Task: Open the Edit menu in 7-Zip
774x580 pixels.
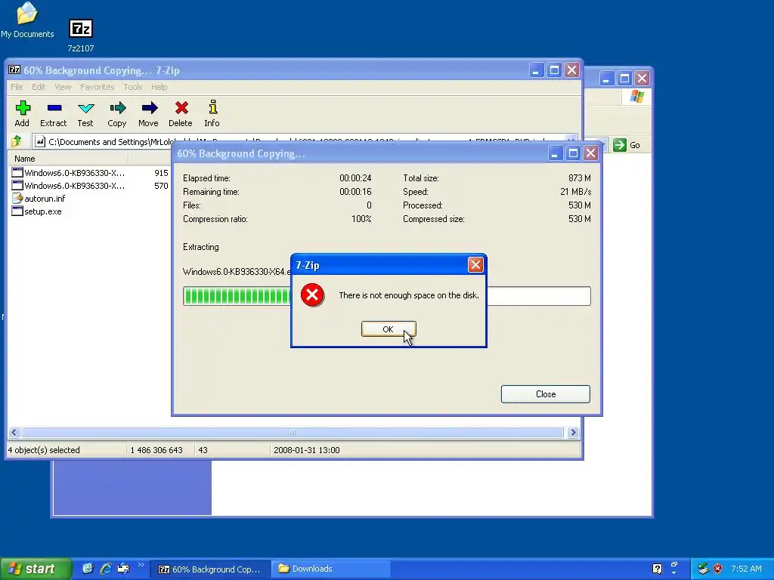Action: coord(39,87)
